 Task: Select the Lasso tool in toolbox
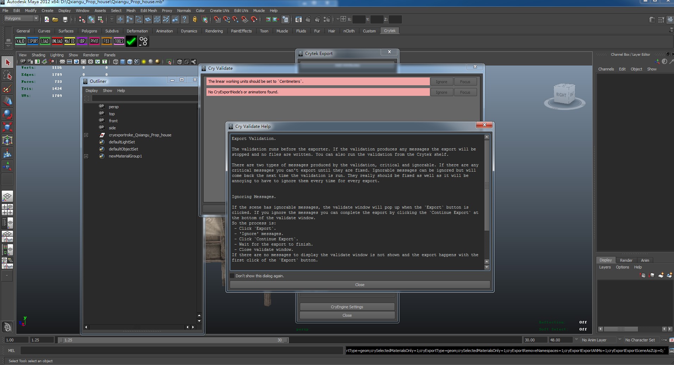tap(7, 75)
